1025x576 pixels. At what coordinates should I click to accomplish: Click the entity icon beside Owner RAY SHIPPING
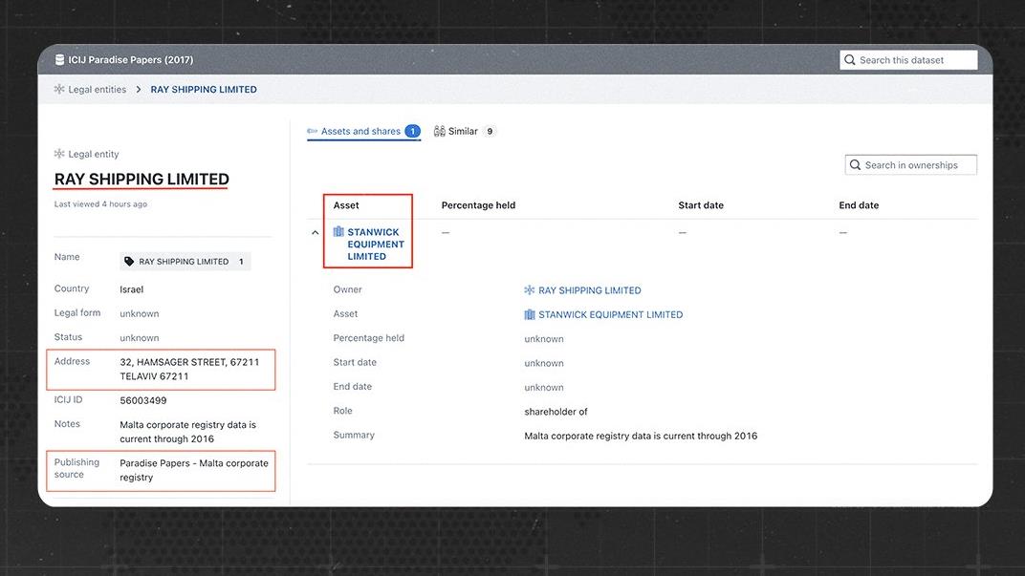pyautogui.click(x=530, y=290)
